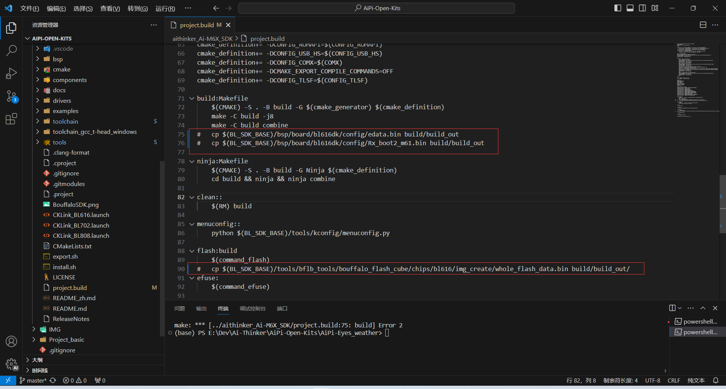The image size is (726, 389).
Task: Close the terminal panel
Action: click(715, 308)
